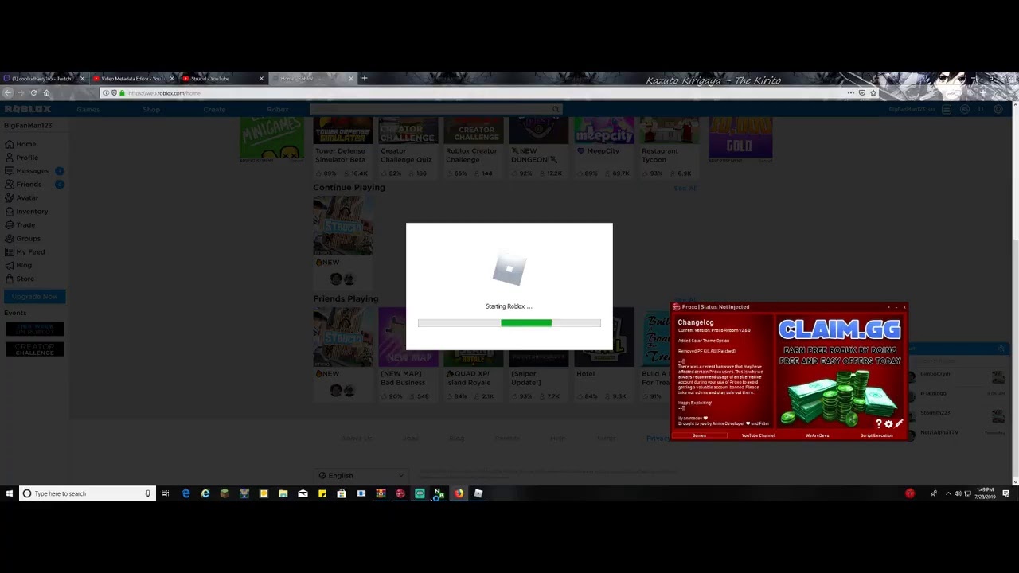Click the Upgrade Now button
The image size is (1019, 573).
(x=34, y=296)
